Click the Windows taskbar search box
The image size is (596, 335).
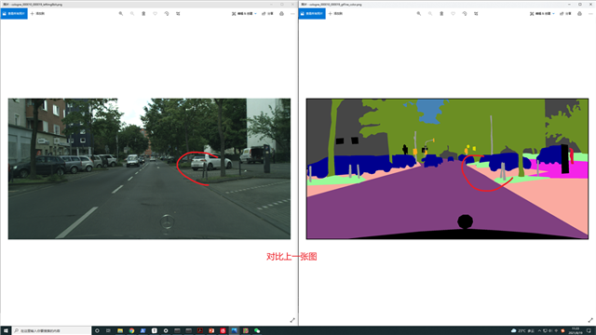coord(51,331)
